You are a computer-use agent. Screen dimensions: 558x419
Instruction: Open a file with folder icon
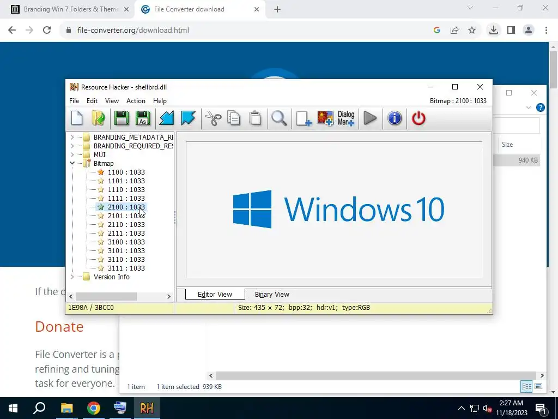click(x=98, y=118)
